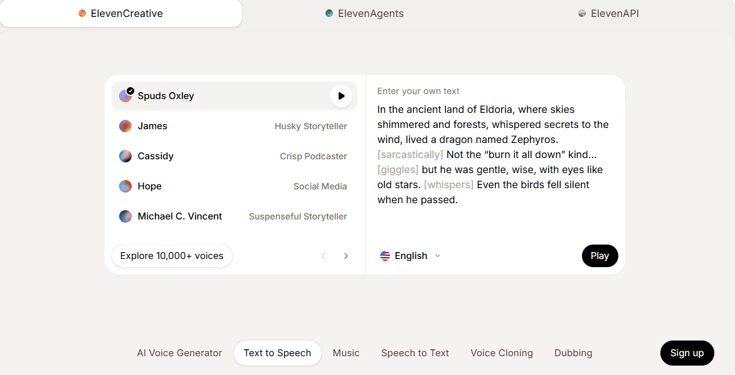Open the English language dropdown
735x375 pixels.
[x=410, y=256]
